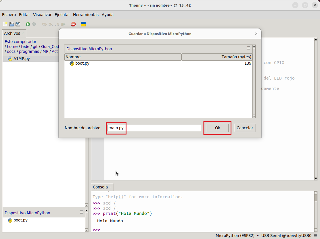Stop the backend with red STOP icon
This screenshot has width=320, height=239.
pyautogui.click(x=73, y=24)
